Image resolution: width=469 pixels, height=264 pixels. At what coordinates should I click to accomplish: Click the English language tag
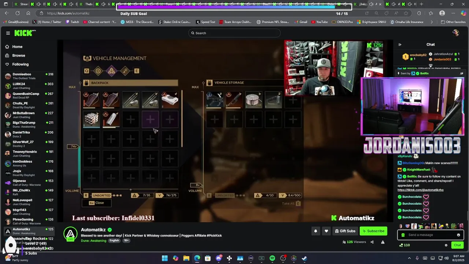[x=114, y=241]
